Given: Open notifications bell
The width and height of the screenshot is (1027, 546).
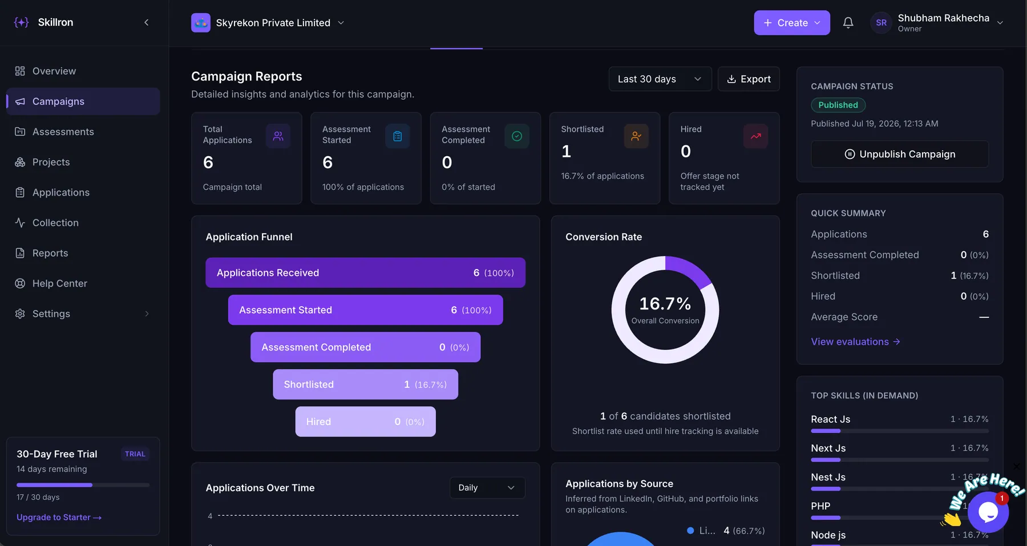Looking at the screenshot, I should point(848,23).
